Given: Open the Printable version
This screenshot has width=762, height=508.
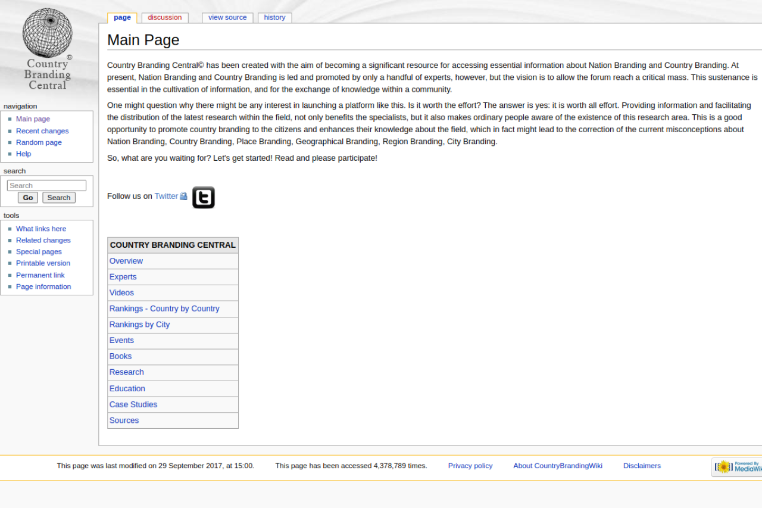Looking at the screenshot, I should pyautogui.click(x=43, y=263).
